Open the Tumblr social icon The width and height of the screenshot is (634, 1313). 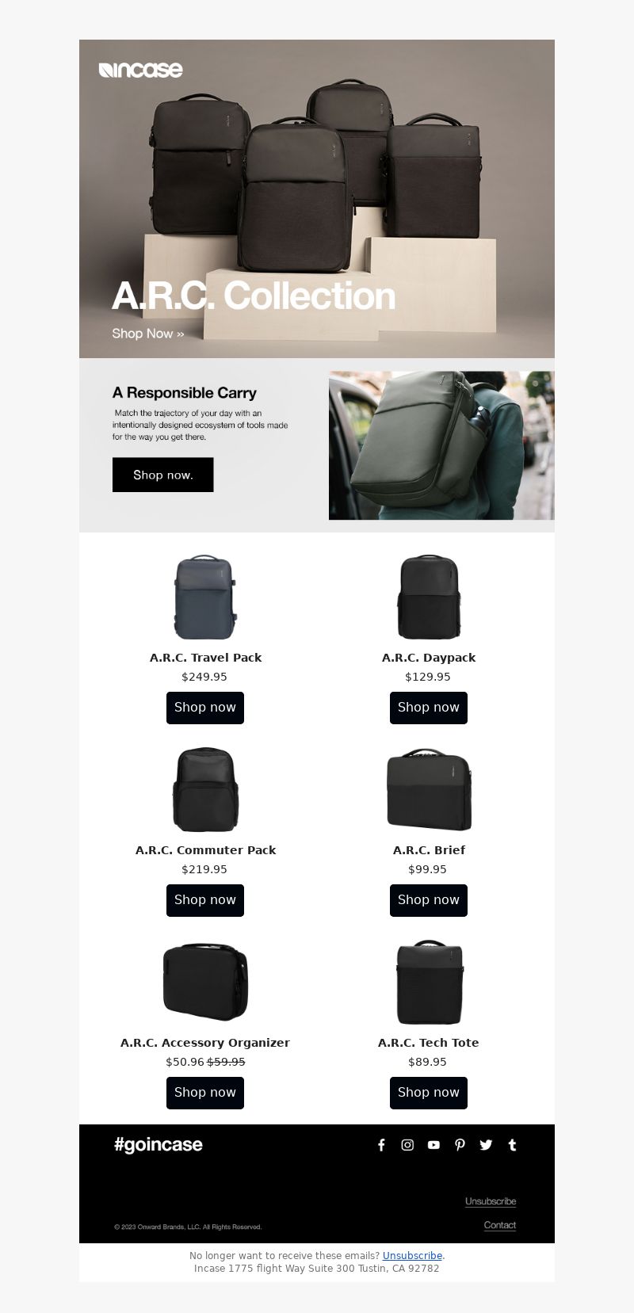click(512, 1145)
